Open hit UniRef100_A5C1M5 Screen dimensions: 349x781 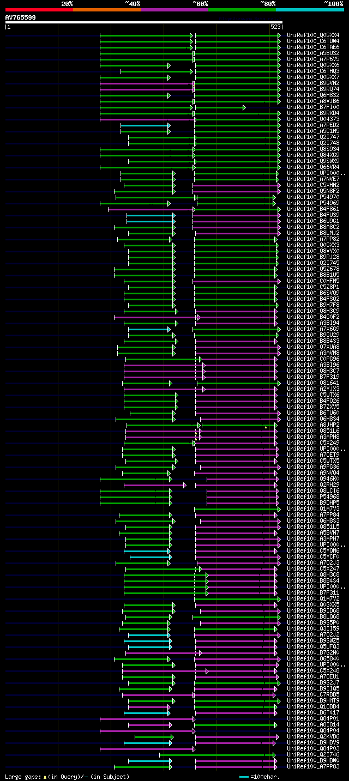pyautogui.click(x=313, y=131)
